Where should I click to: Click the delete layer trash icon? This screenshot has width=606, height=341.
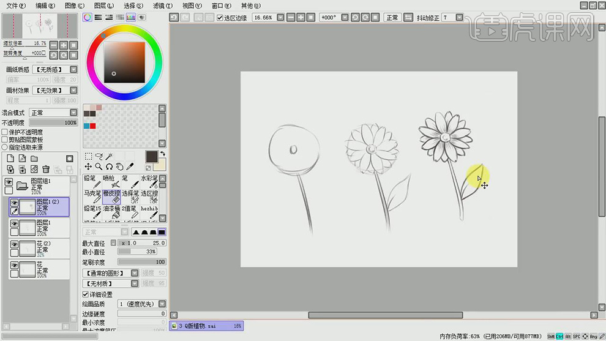[x=46, y=170]
